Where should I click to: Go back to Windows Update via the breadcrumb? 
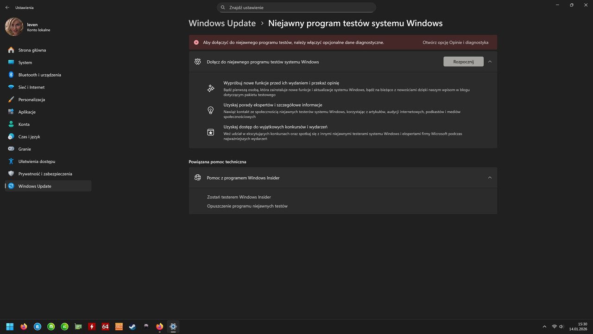pos(222,23)
